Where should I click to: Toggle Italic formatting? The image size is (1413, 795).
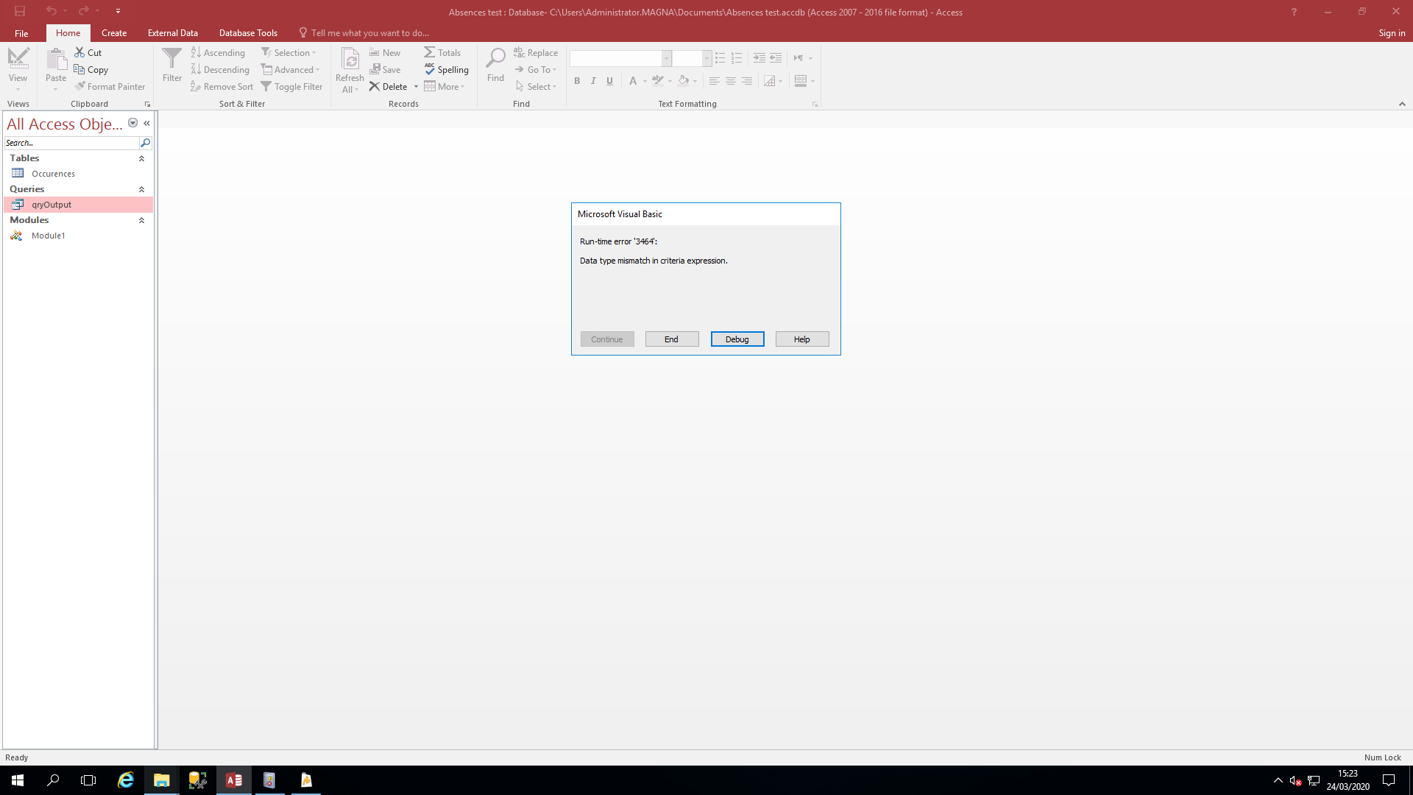pos(593,81)
